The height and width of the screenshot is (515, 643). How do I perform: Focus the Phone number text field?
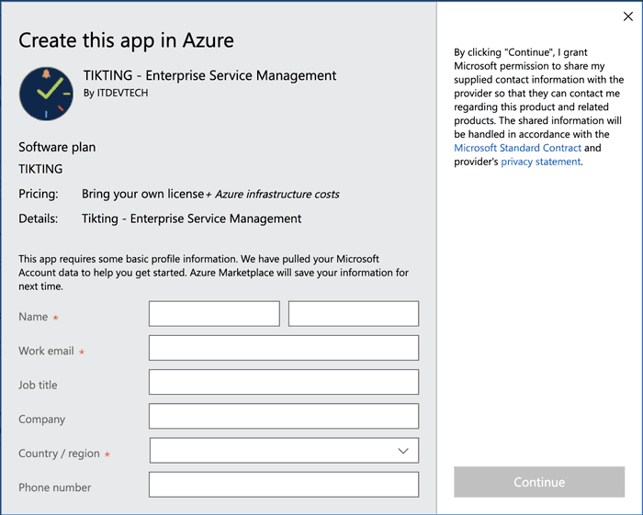pos(284,485)
